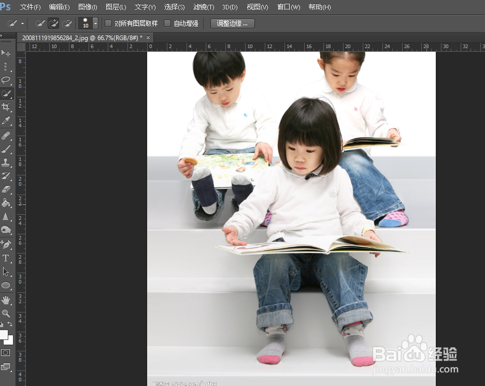Open the brush size picker dropdown
This screenshot has height=386, width=485.
pyautogui.click(x=95, y=23)
